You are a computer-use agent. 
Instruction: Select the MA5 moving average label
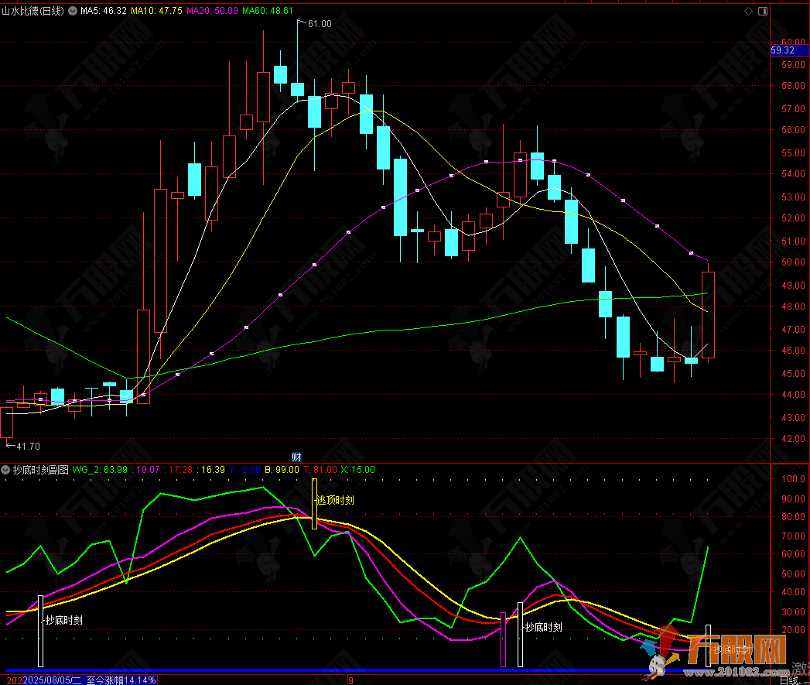(104, 12)
